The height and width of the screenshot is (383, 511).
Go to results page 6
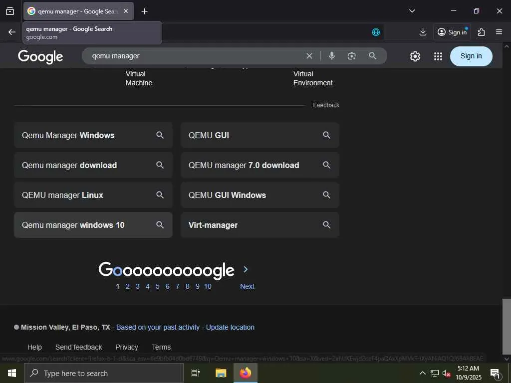168,286
